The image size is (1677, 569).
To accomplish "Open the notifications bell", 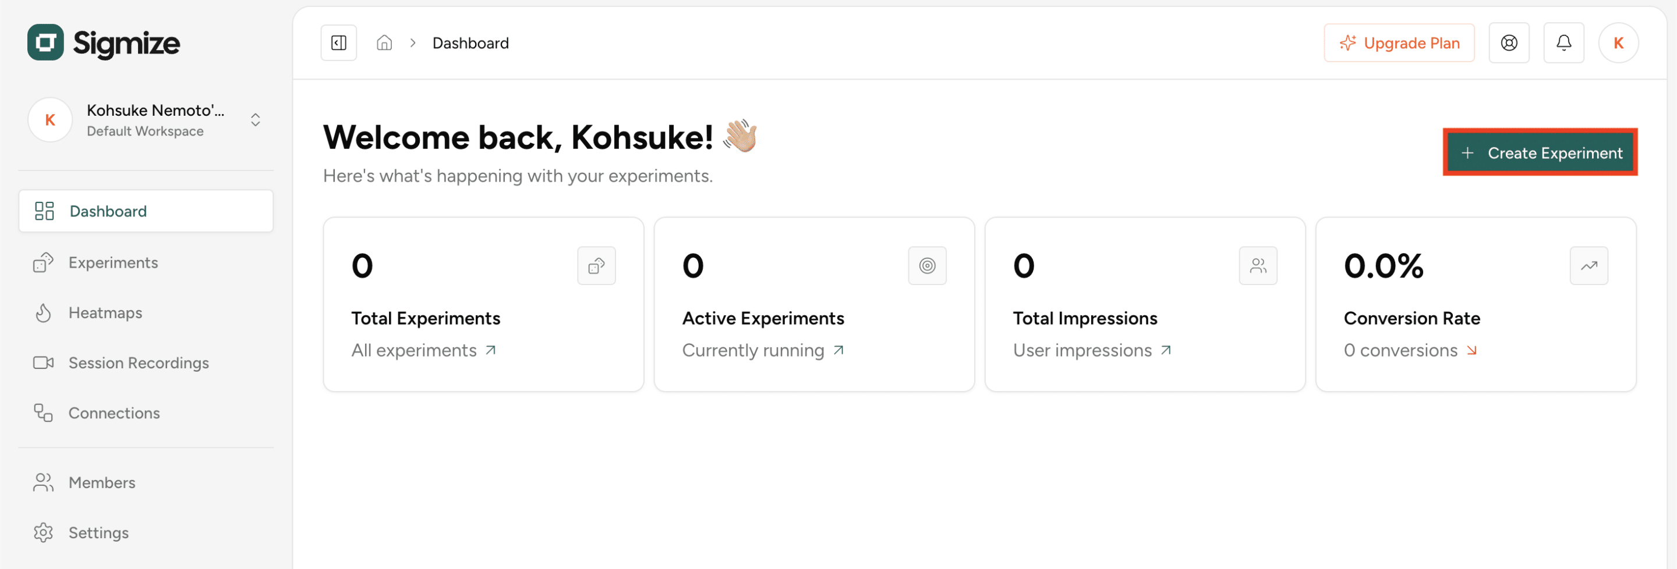I will click(1563, 43).
